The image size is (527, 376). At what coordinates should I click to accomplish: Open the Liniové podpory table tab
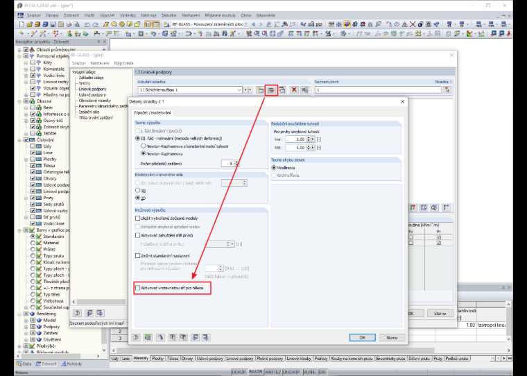[240, 359]
